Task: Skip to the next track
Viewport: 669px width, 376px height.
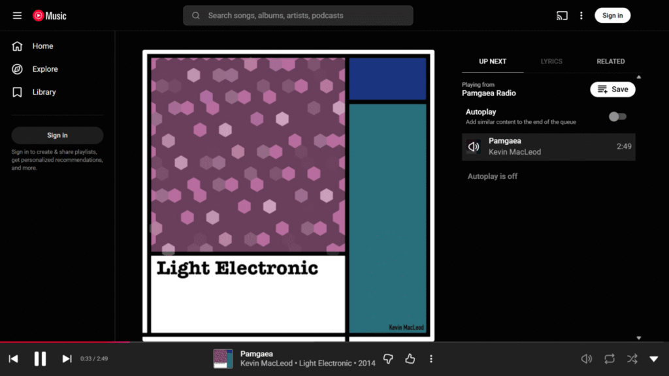Action: coord(67,358)
